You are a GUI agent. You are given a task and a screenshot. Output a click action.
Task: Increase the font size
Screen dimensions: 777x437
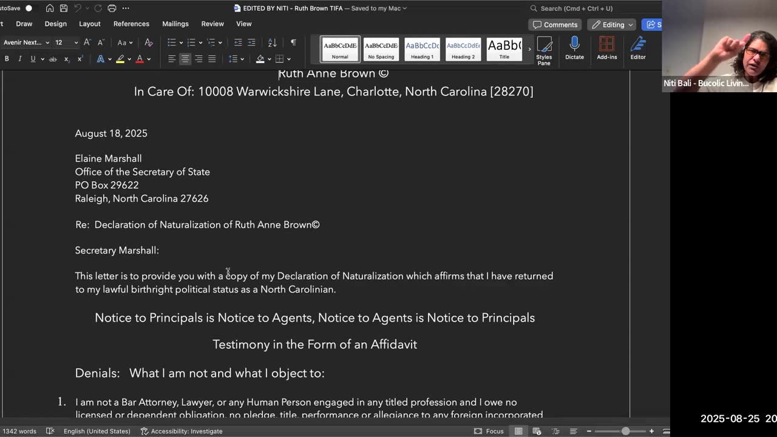coord(87,42)
